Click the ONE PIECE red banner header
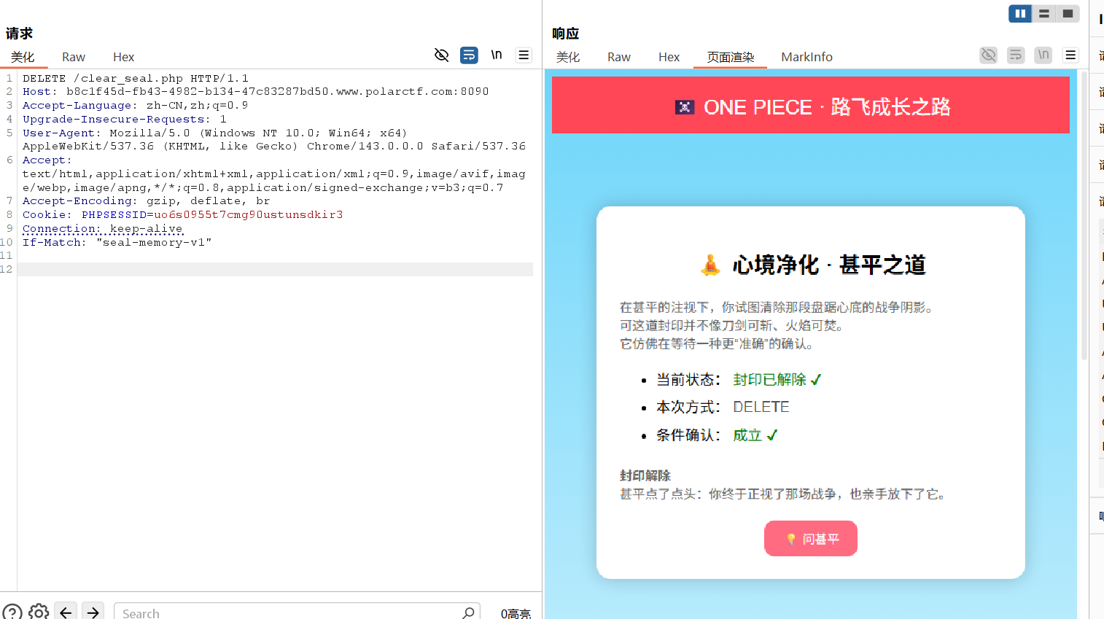The height and width of the screenshot is (619, 1104). tap(811, 106)
